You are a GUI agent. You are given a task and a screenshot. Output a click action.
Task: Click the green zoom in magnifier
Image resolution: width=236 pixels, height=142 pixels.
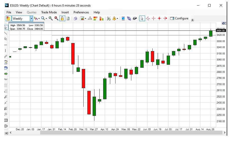tap(51, 18)
